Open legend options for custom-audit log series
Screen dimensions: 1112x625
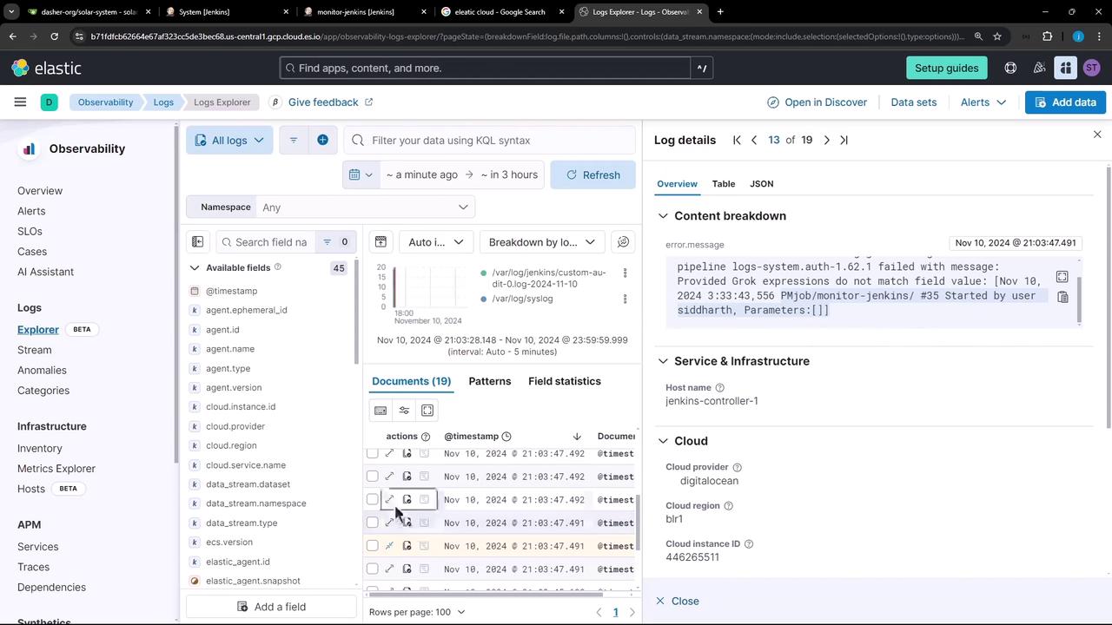(x=625, y=273)
